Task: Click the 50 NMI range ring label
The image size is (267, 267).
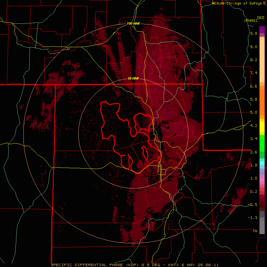Action: pyautogui.click(x=133, y=79)
